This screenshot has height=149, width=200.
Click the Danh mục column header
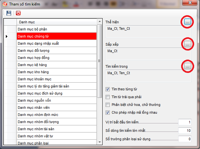[56, 22]
